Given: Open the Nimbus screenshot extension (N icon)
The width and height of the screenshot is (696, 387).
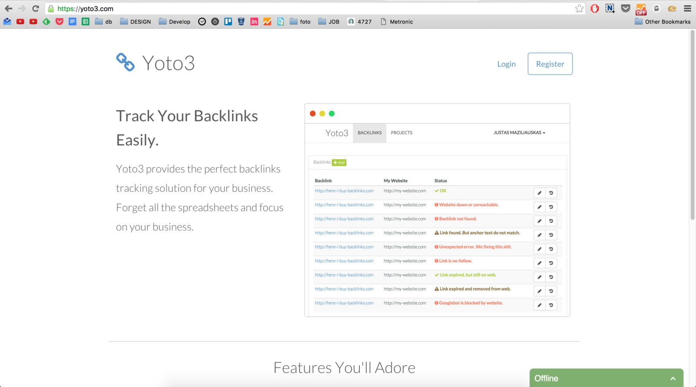Looking at the screenshot, I should pos(610,8).
